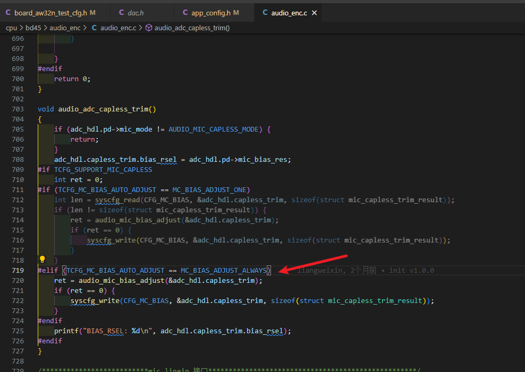Click the C file icon on board_aw32n_test_cfg.h tab
525x372 pixels.
8,13
